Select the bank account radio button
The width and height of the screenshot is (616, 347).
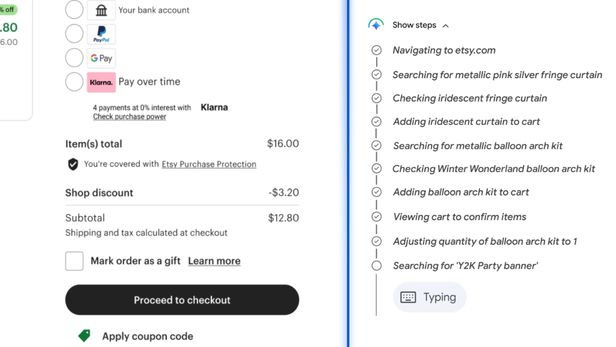74,9
